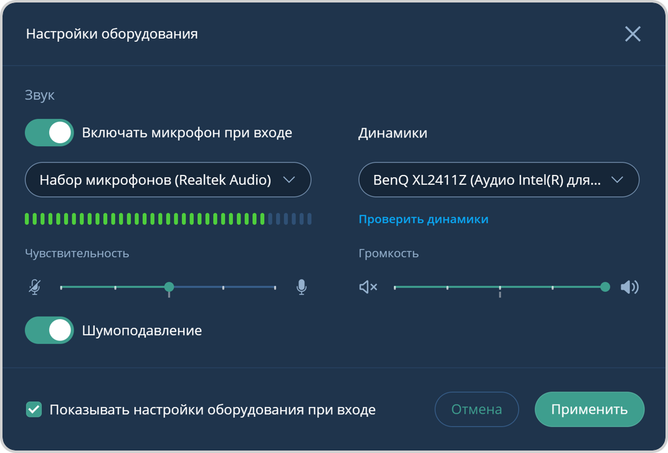Screen dimensions: 668x453
Task: Mute speakers via the crossed speaker icon
Action: tap(368, 287)
